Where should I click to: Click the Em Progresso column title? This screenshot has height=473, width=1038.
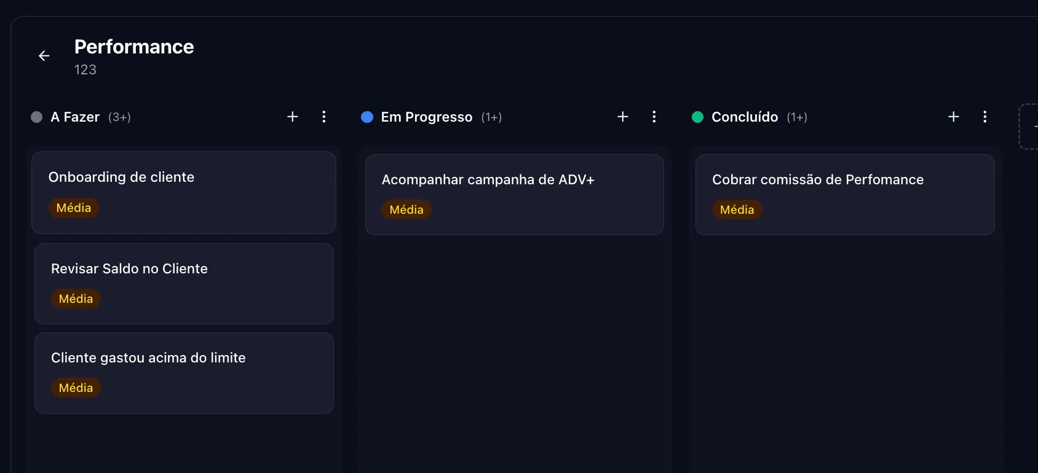[427, 117]
